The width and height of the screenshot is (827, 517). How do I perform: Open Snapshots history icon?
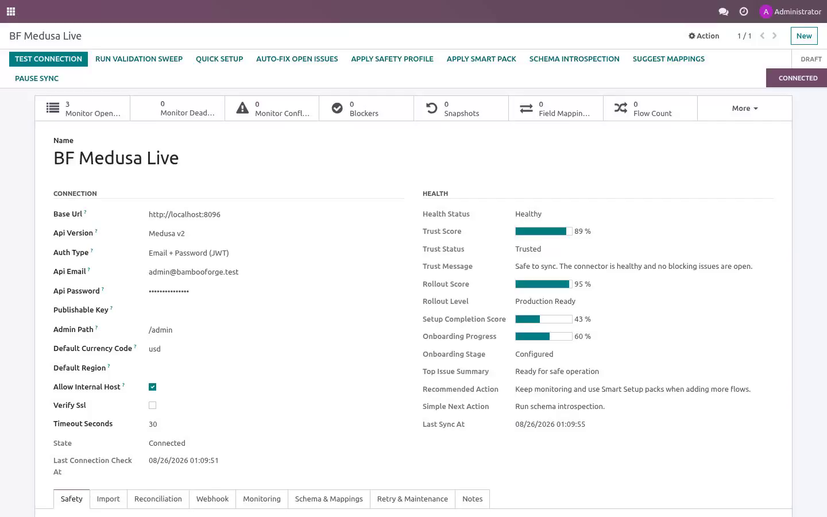(432, 108)
